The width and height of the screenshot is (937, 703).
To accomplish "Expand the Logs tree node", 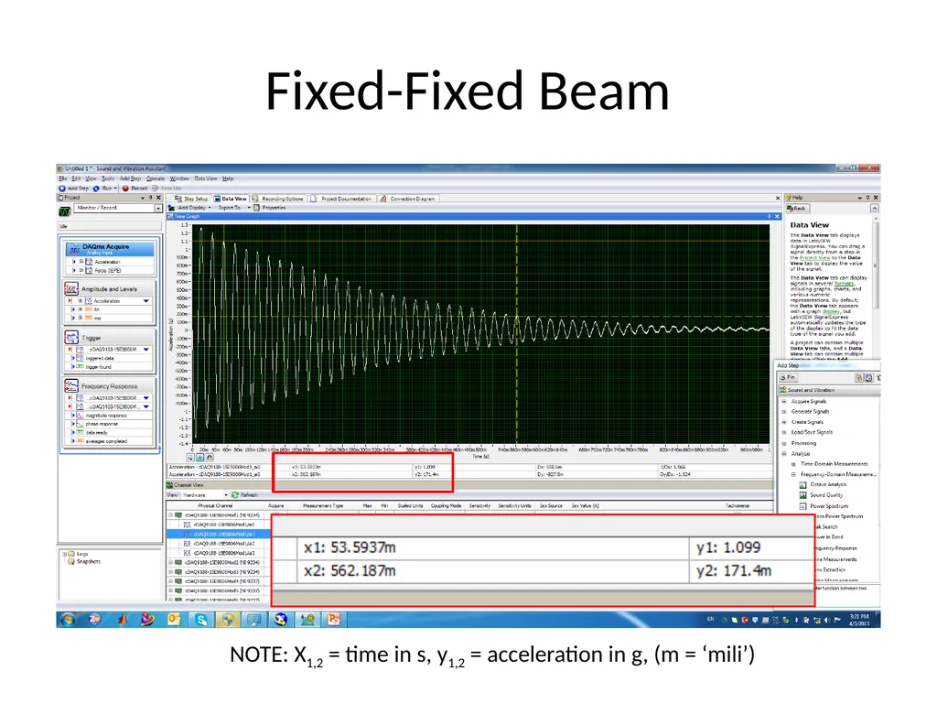I will pyautogui.click(x=64, y=554).
